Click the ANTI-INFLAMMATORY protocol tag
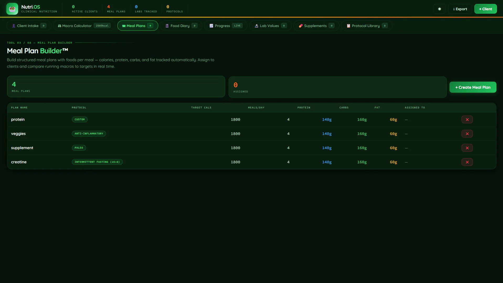The image size is (503, 283). [89, 134]
